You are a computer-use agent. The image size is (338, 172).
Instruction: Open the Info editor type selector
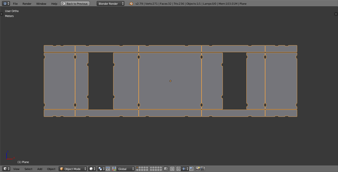point(6,4)
